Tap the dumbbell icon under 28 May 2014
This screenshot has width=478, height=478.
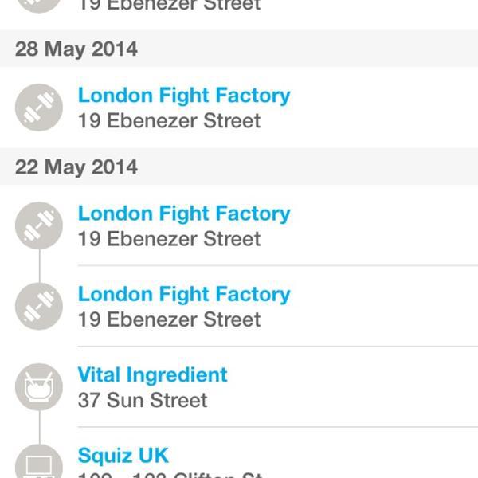click(38, 108)
